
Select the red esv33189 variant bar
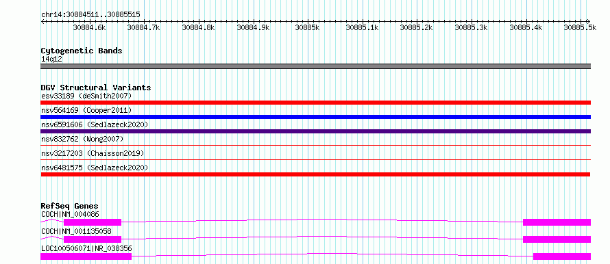[316, 103]
